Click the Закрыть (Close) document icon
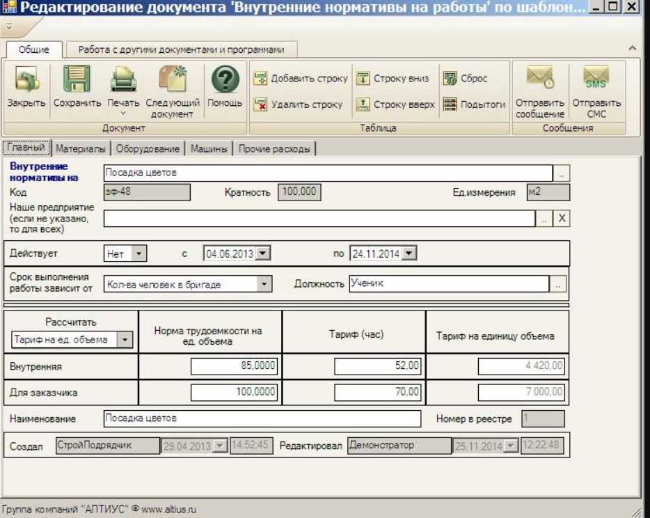 (26, 80)
